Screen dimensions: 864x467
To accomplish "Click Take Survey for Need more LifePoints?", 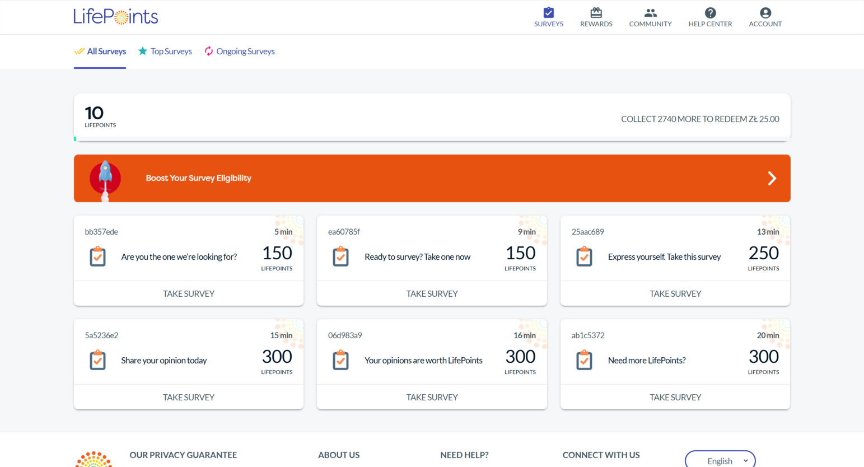I will pyautogui.click(x=675, y=397).
